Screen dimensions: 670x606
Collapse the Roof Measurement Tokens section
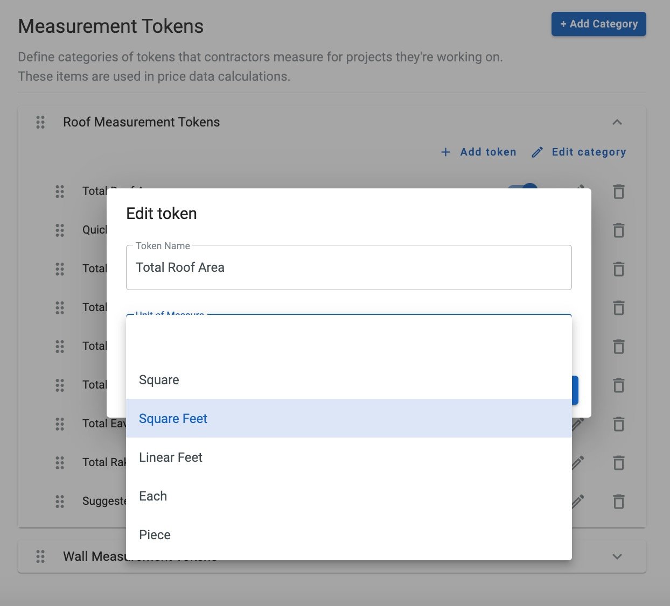coord(617,122)
